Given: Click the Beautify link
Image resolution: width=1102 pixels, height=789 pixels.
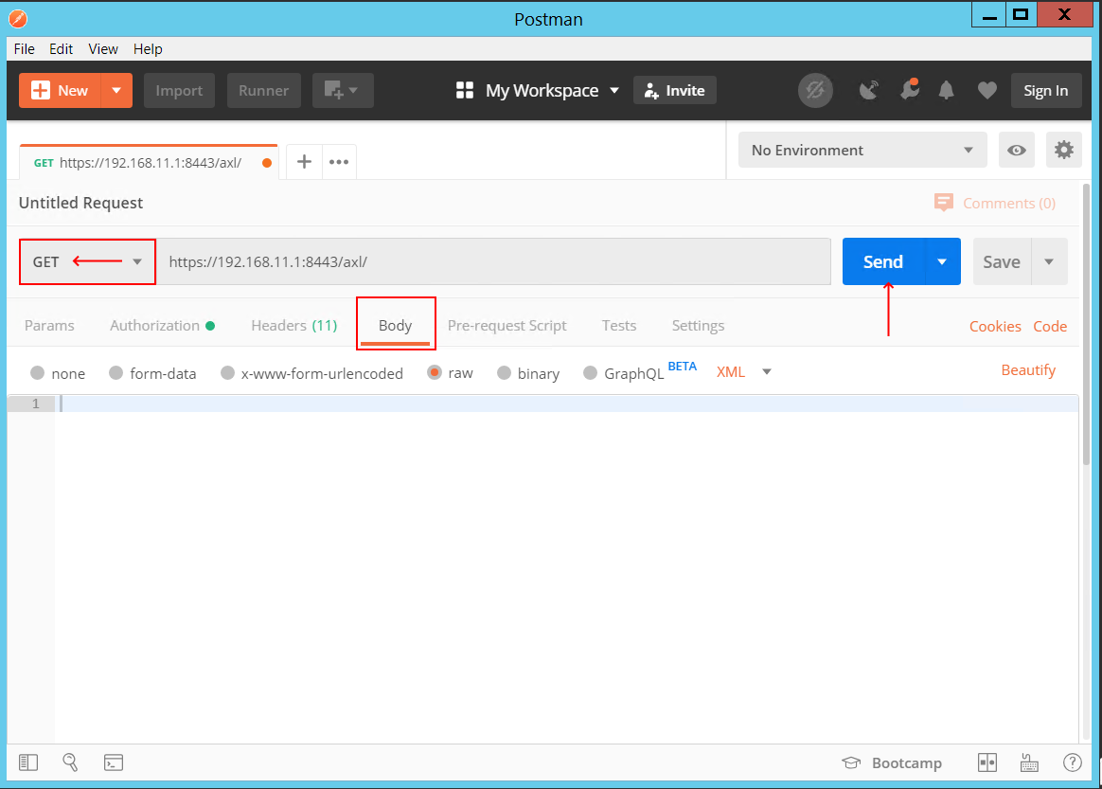Looking at the screenshot, I should 1028,369.
